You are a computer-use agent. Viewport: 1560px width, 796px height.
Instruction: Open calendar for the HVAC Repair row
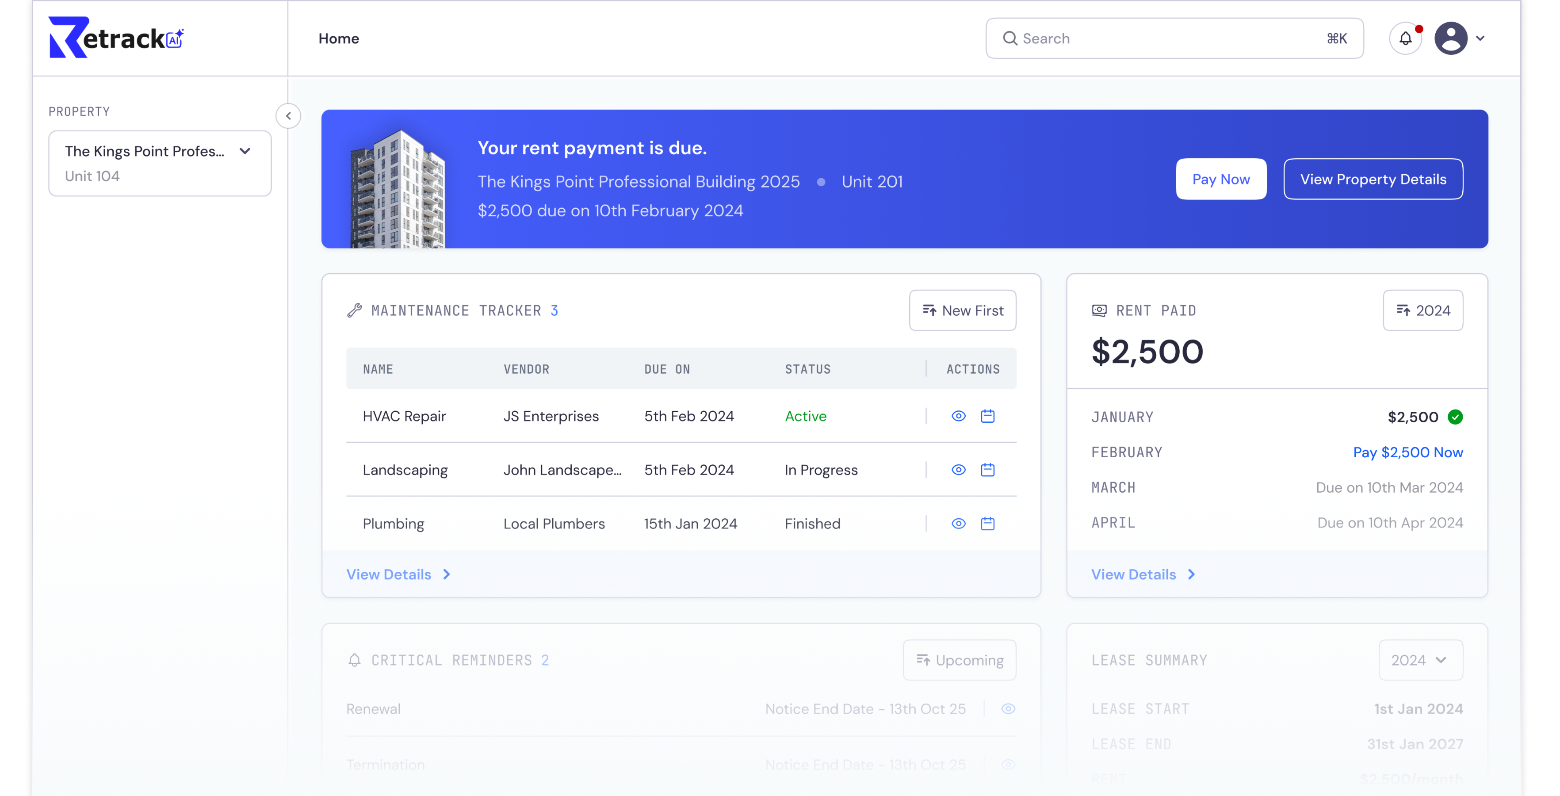click(x=987, y=416)
